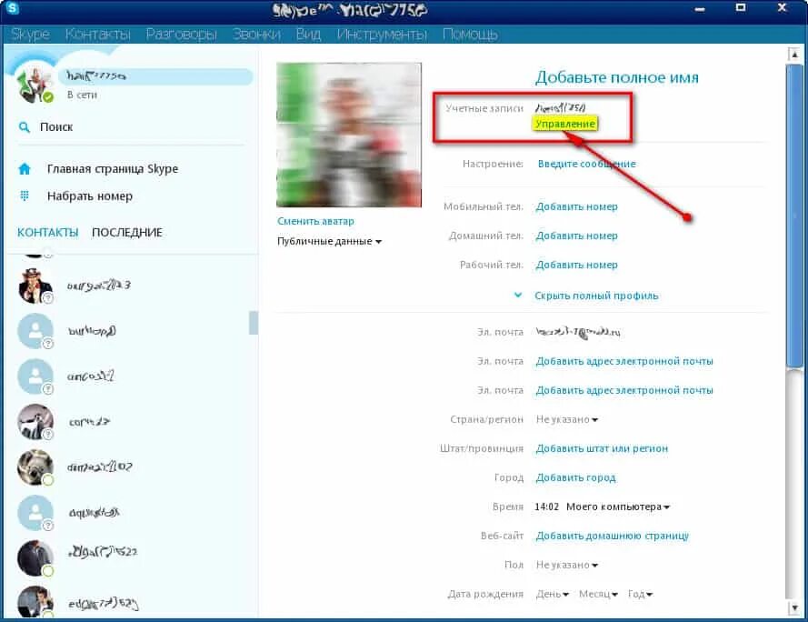Click the home icon beside Главная страница Skype

click(25, 169)
